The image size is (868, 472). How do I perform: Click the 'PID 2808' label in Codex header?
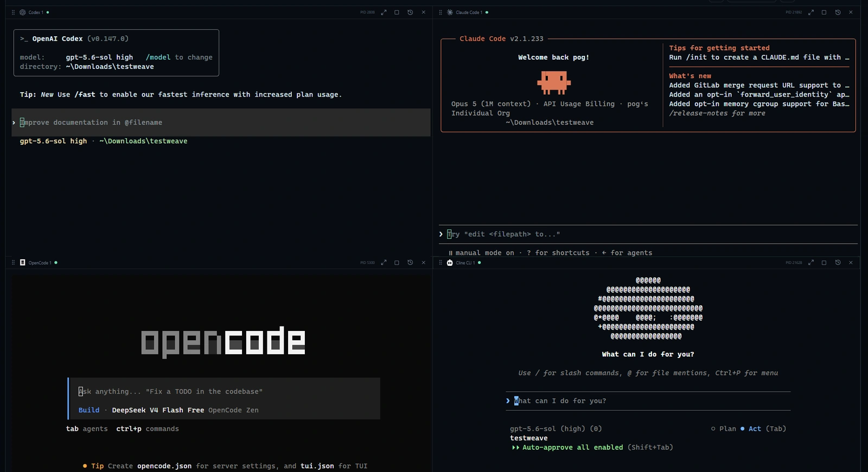(367, 12)
